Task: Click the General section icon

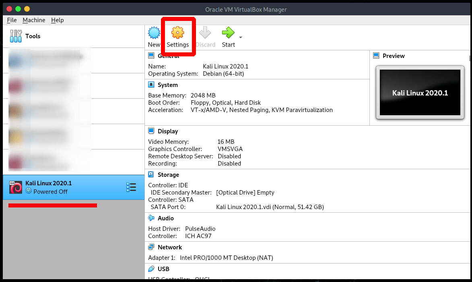Action: [x=151, y=56]
